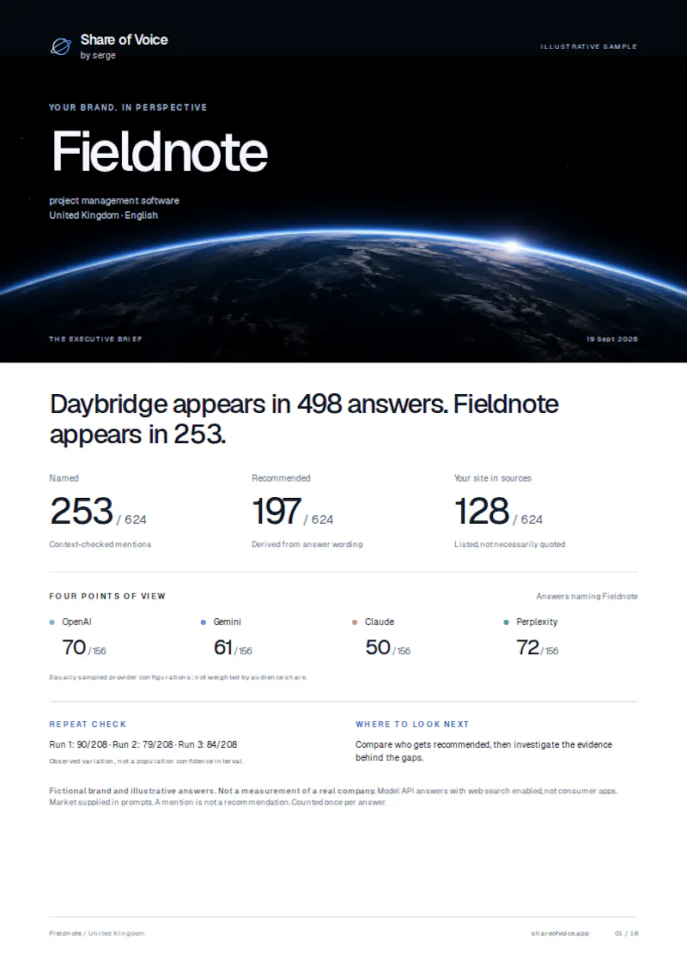The image size is (687, 971).
Task: Click the Gemini indigo dot marker
Action: 204,622
